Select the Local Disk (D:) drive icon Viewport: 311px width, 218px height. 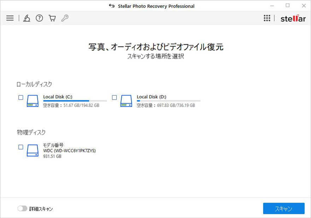point(125,101)
